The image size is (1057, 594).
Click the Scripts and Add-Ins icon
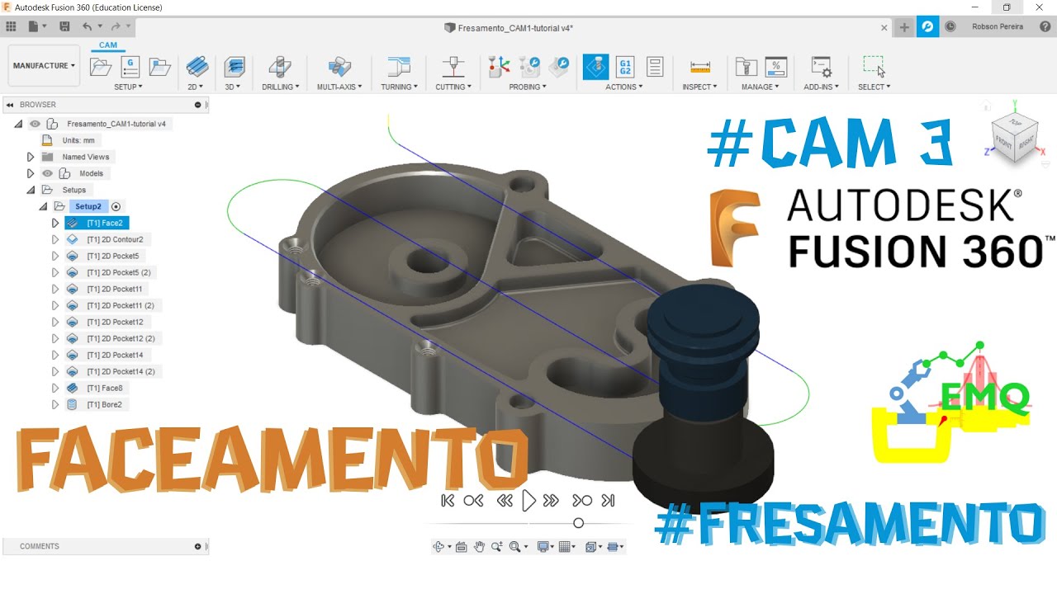coord(821,67)
